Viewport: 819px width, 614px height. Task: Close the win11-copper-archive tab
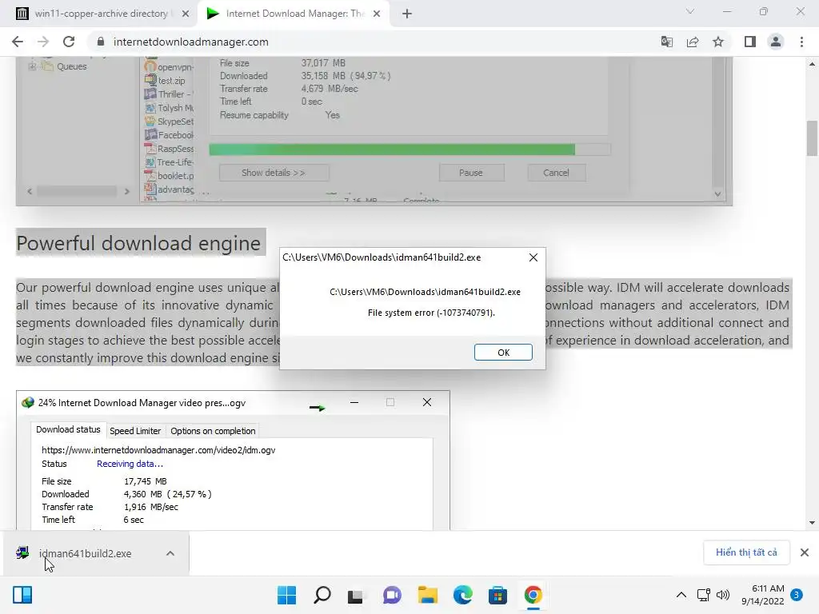[x=186, y=14]
